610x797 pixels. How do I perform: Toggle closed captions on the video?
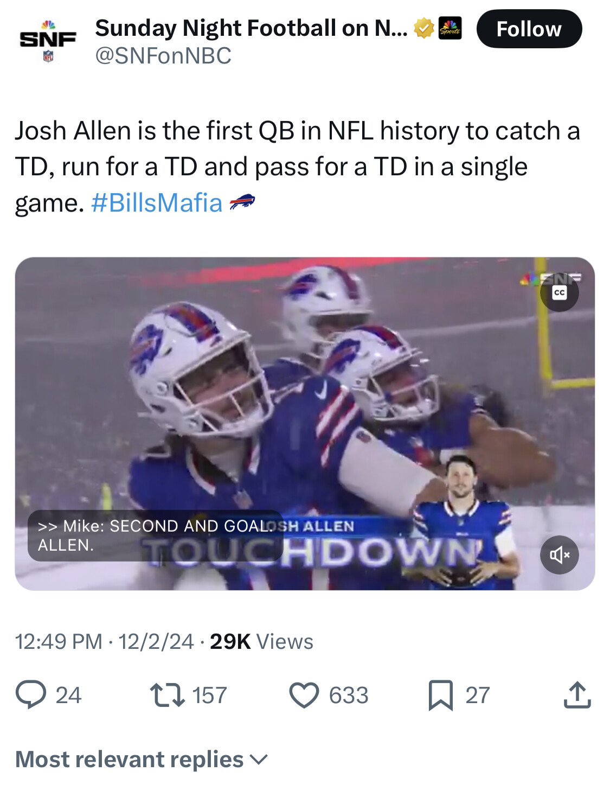560,293
